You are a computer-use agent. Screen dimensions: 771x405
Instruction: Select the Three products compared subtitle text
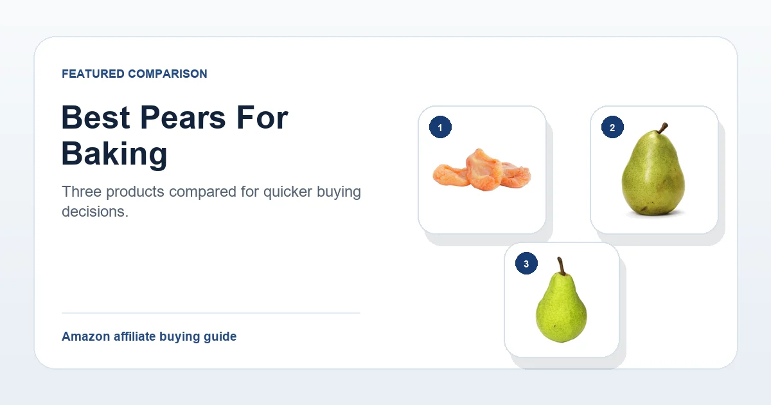[211, 201]
